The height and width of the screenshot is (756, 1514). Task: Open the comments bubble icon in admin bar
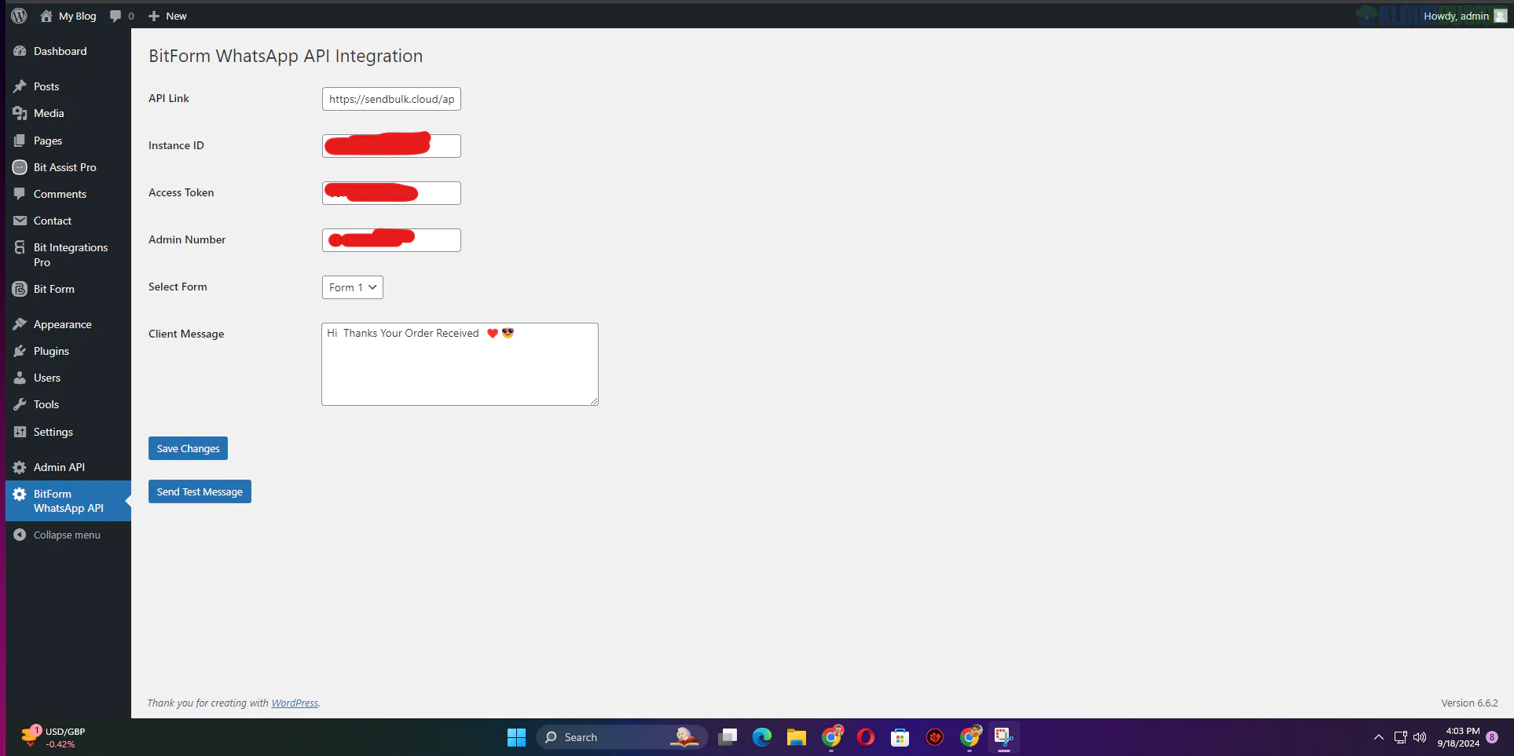(116, 16)
